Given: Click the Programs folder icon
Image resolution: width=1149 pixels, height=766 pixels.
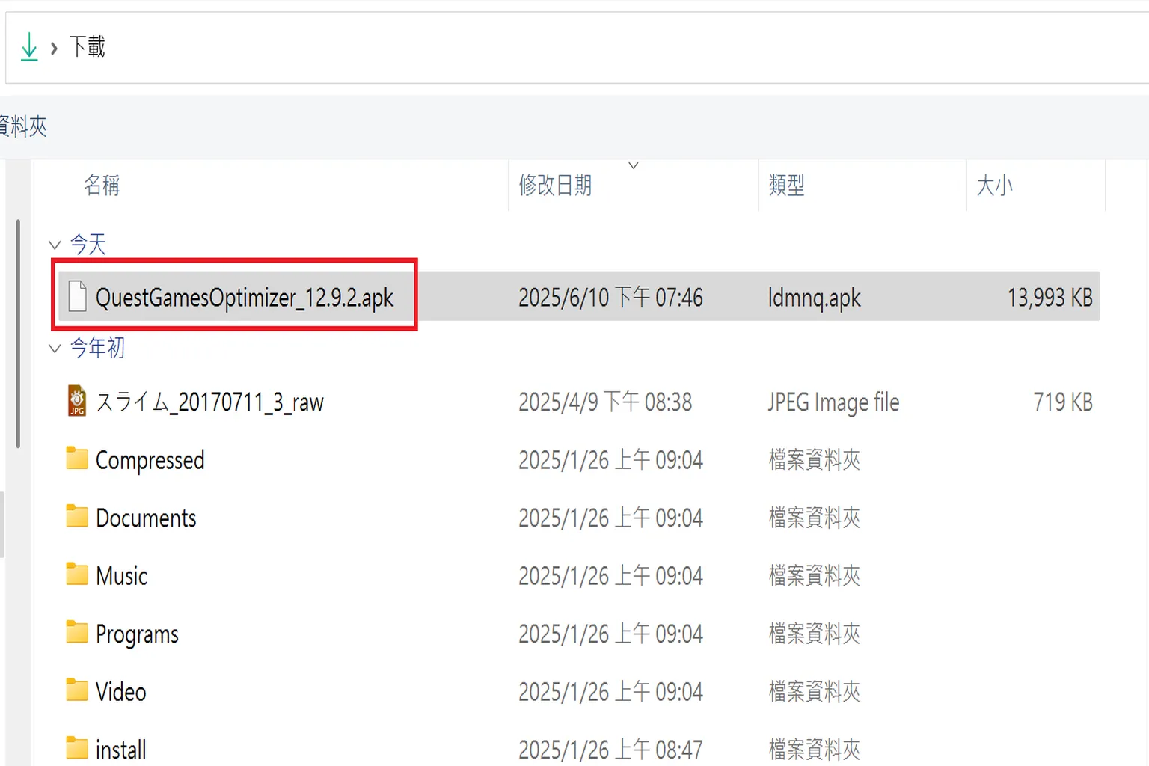Looking at the screenshot, I should coord(77,633).
